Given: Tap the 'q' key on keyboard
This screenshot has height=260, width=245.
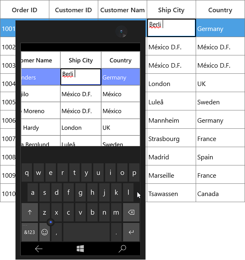Looking at the screenshot, I should tap(27, 173).
